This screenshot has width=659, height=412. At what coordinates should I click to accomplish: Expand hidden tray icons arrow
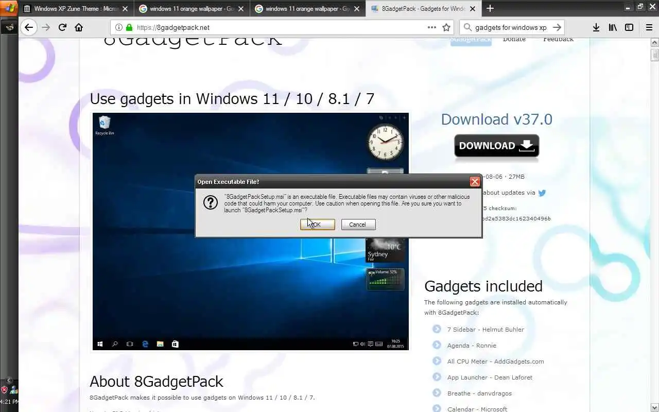(9, 381)
